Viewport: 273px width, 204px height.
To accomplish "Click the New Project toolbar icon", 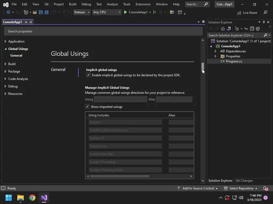I will (x=26, y=12).
